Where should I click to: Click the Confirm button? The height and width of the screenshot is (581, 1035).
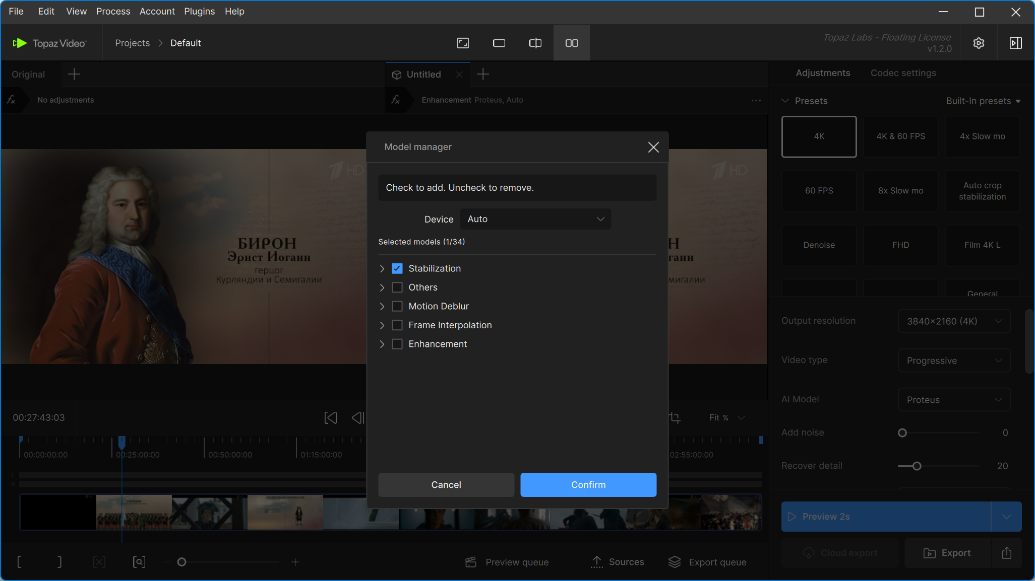coord(588,484)
